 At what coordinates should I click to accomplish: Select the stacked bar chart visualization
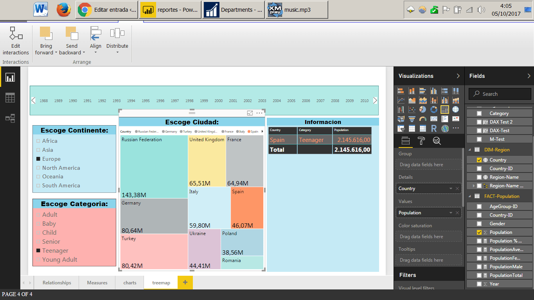(401, 91)
